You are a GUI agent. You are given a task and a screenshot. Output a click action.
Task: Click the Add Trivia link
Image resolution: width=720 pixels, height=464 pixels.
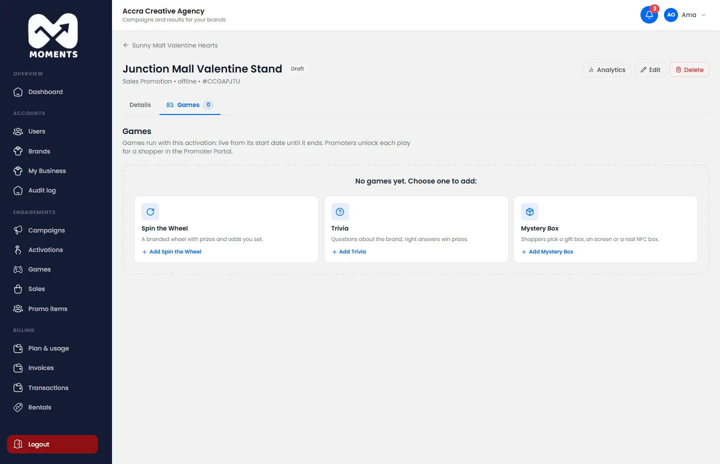[x=349, y=252]
